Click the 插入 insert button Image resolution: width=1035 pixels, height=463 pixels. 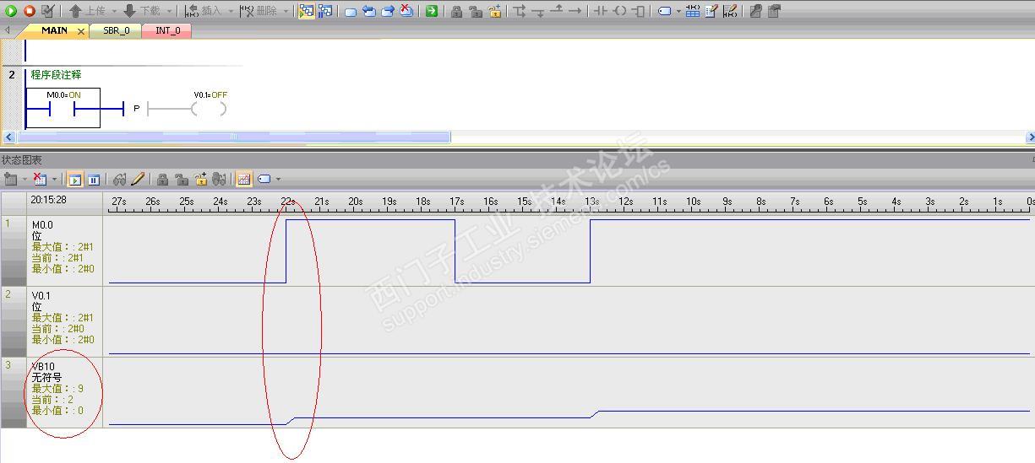point(203,11)
